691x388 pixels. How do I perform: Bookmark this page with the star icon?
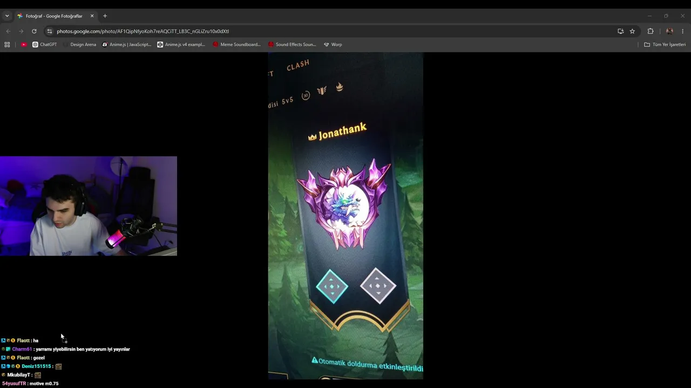632,31
